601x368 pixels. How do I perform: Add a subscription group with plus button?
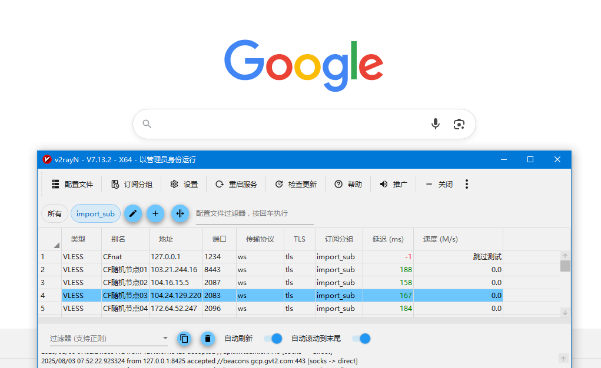[x=155, y=213]
